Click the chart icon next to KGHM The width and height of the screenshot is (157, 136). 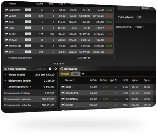tap(7, 34)
